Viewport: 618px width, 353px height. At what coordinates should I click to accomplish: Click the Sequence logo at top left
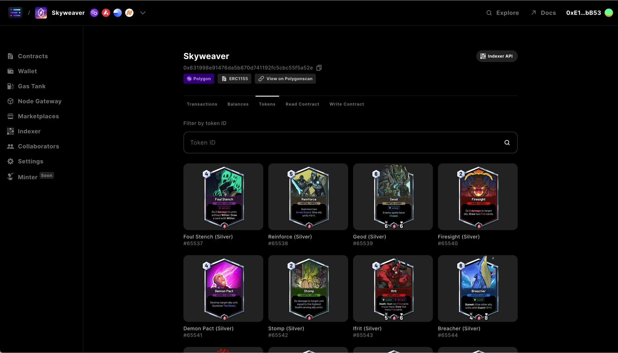point(15,13)
